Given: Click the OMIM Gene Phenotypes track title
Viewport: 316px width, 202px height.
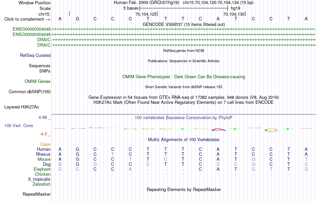Looking at the screenshot, I should point(184,77).
